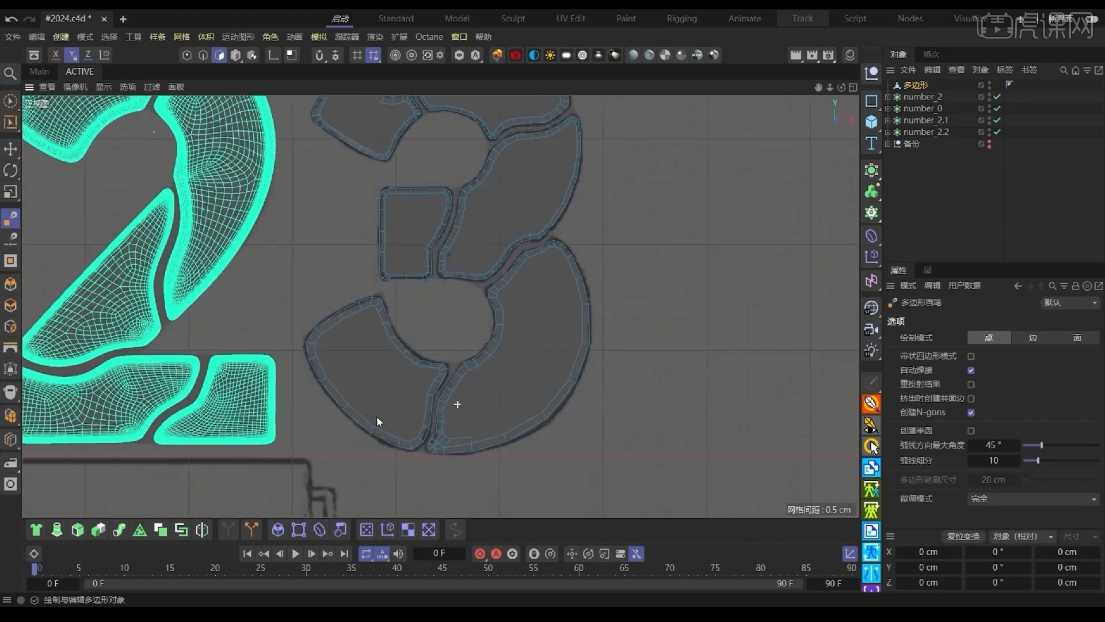The image size is (1105, 622).
Task: Expand the number_2 object tree
Action: tap(888, 97)
